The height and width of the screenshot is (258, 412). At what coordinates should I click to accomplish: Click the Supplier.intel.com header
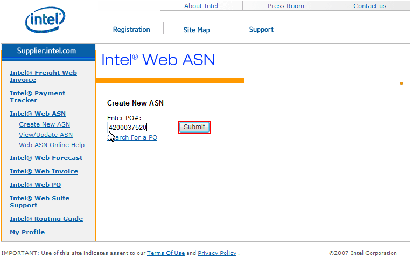48,51
